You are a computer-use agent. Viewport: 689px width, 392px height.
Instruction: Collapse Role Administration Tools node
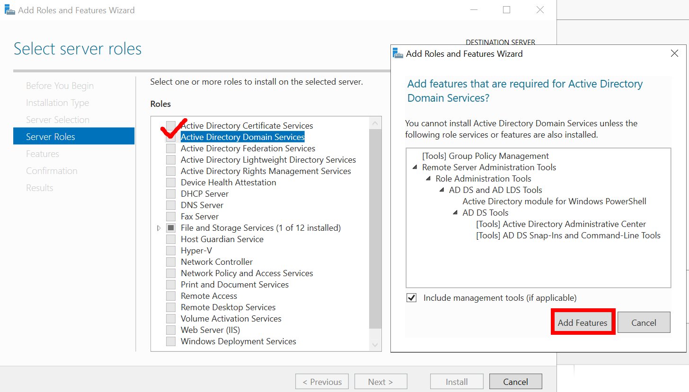[428, 179]
